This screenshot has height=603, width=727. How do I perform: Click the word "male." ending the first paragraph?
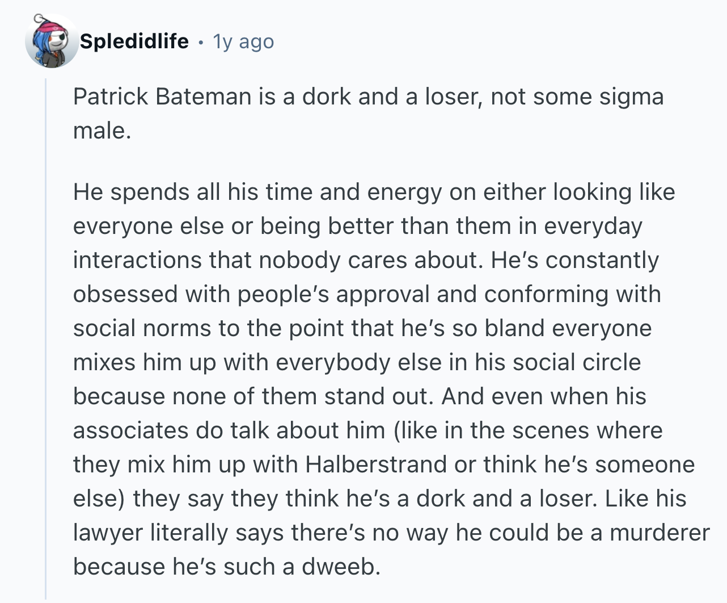(x=102, y=131)
